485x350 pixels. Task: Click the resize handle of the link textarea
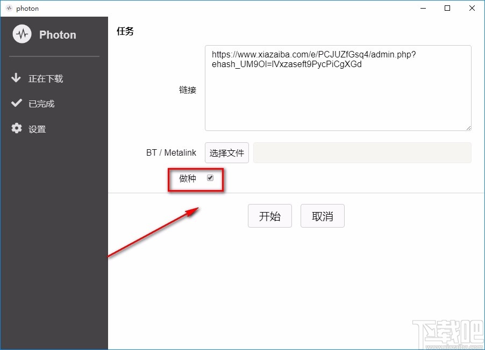(469, 127)
